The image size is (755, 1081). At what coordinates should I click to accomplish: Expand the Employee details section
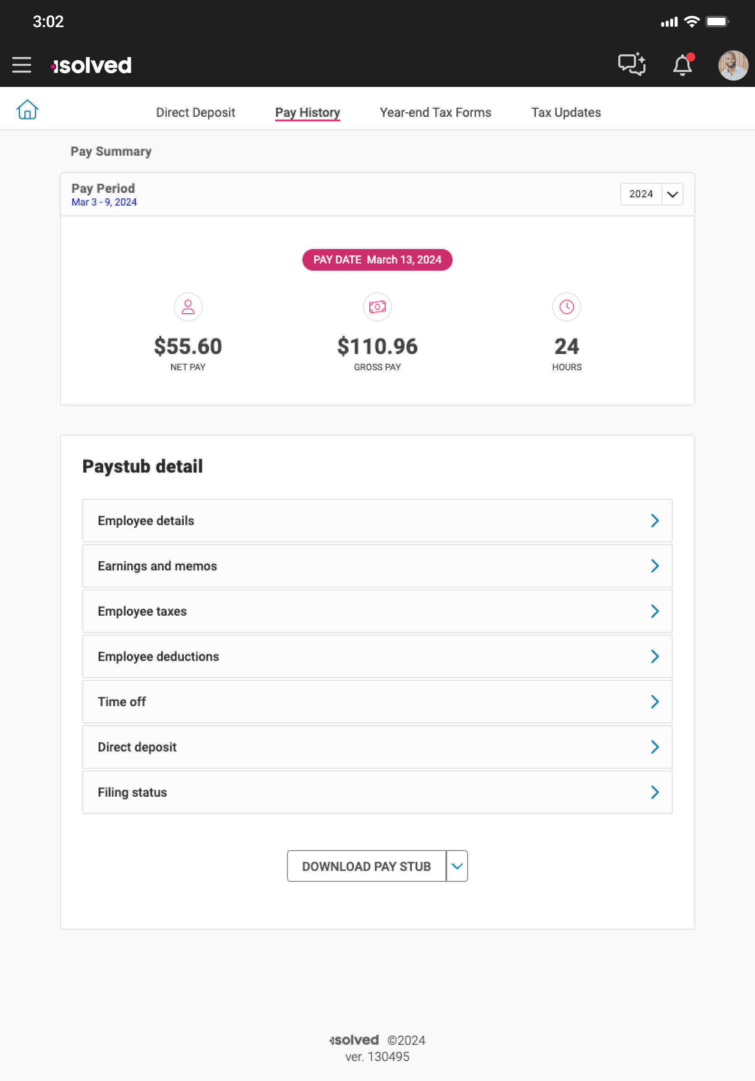377,521
